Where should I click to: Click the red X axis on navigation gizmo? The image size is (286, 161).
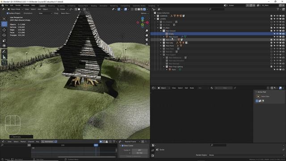tap(147, 22)
